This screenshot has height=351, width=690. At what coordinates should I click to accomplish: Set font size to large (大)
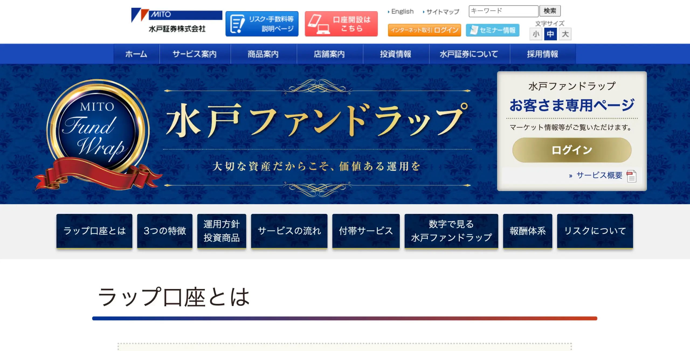(565, 34)
